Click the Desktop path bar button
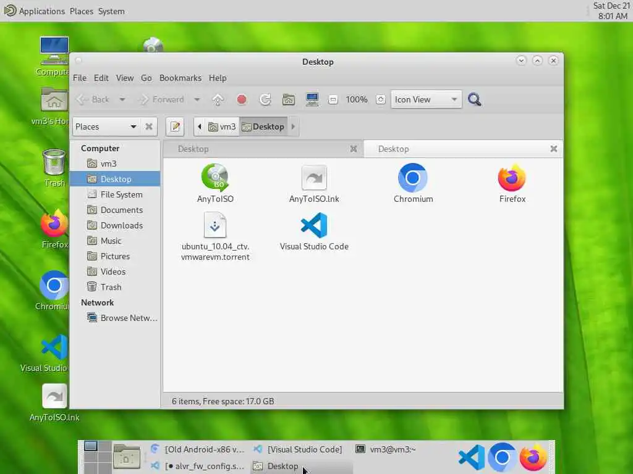Image resolution: width=633 pixels, height=474 pixels. tap(263, 127)
